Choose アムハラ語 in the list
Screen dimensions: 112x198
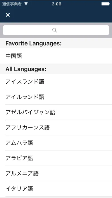pyautogui.click(x=56, y=143)
